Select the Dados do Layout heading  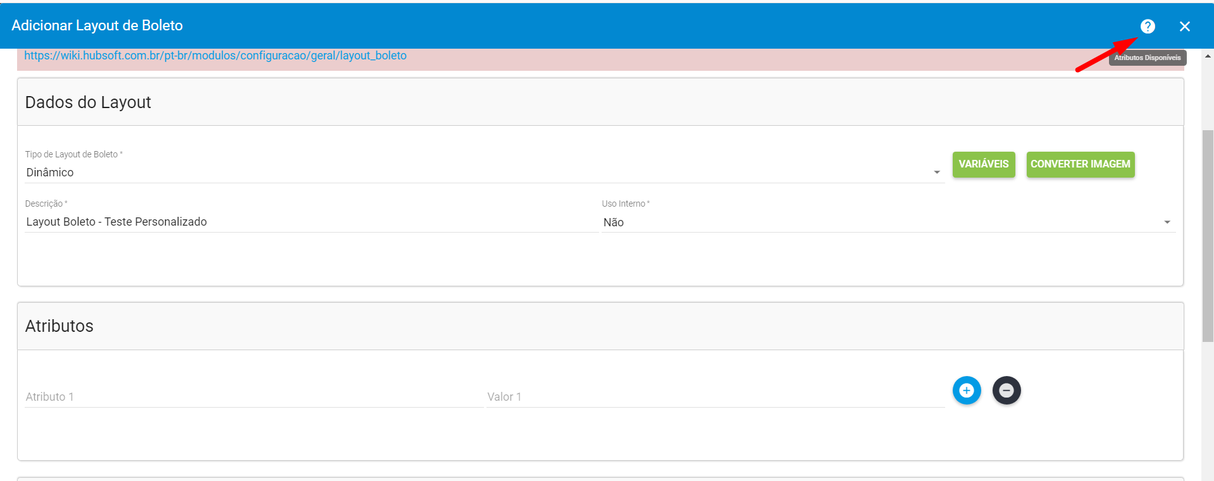88,102
